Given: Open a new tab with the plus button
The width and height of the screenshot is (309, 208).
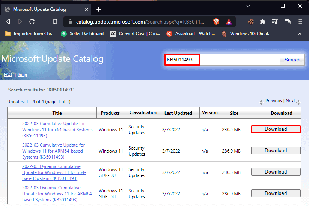Looking at the screenshot, I should [x=99, y=9].
